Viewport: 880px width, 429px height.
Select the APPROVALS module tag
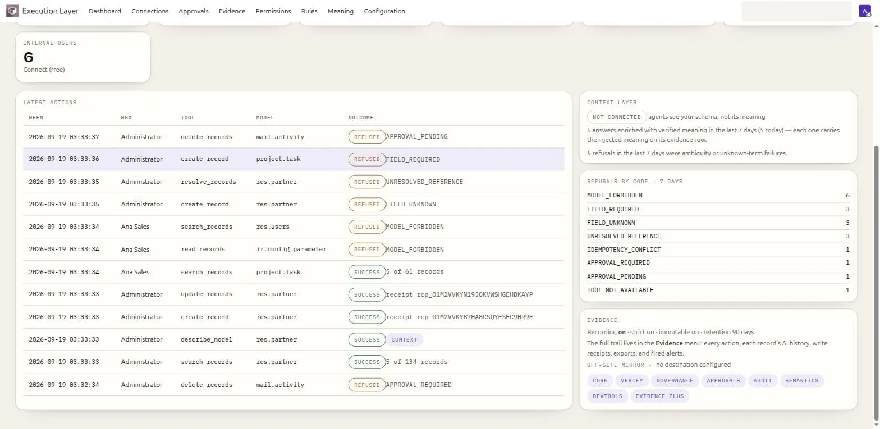coord(723,381)
